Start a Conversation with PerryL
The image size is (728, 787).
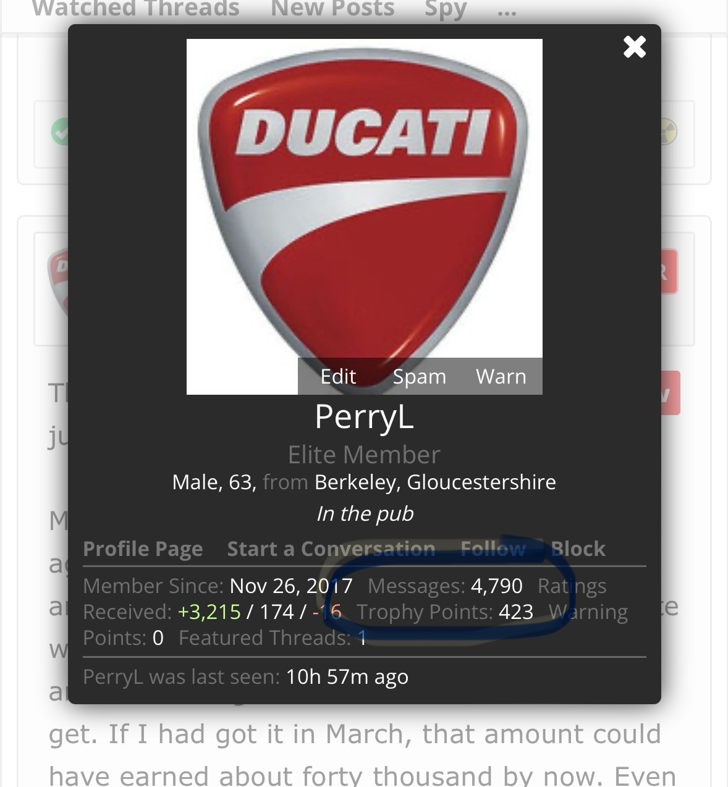point(331,549)
